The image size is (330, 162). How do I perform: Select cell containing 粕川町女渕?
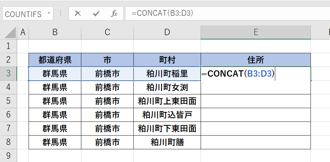click(x=167, y=87)
